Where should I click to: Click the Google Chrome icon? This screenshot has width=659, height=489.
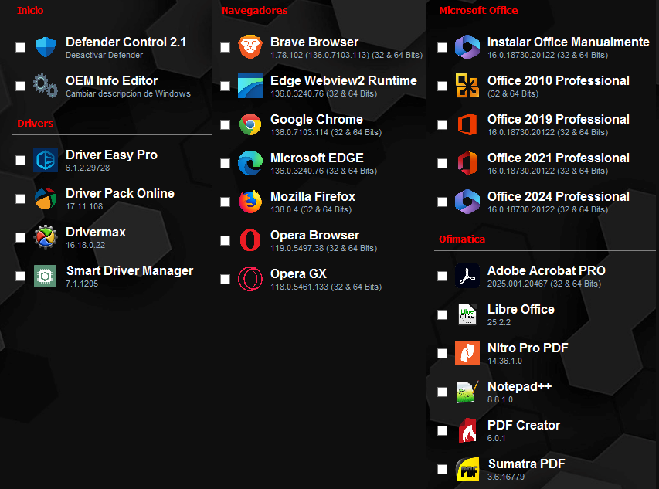click(x=250, y=124)
